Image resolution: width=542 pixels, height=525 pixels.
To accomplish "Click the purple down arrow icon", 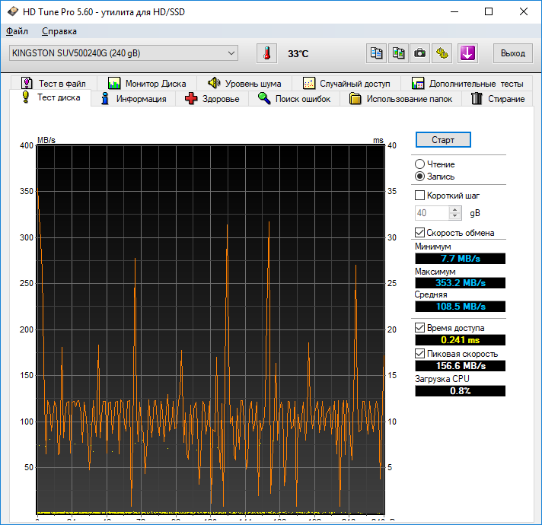I will click(467, 53).
